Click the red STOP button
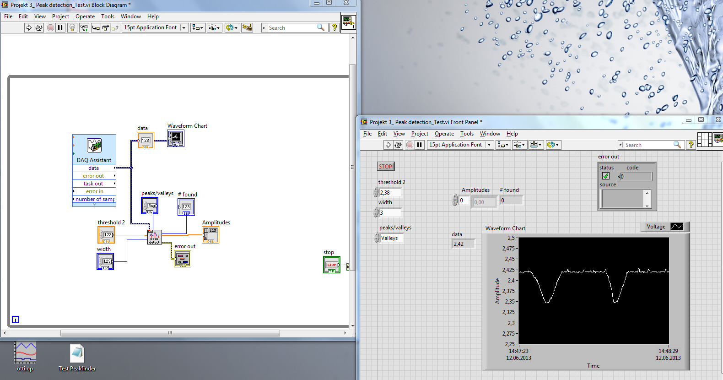 point(386,166)
